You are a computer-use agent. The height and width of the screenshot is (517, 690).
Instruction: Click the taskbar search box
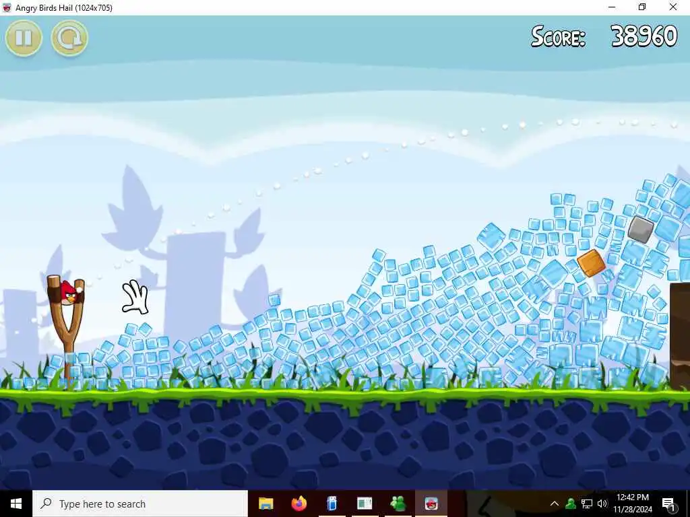coord(140,504)
